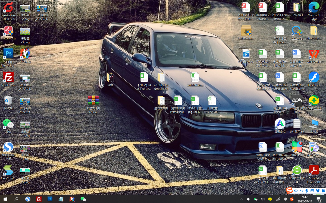The image size is (326, 203).
Task: Expand the hidden system tray icons
Action: [241, 199]
